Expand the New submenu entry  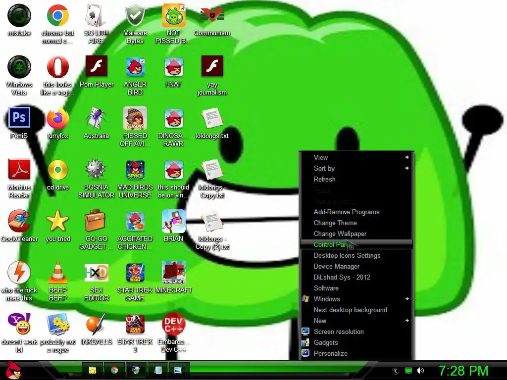pyautogui.click(x=356, y=321)
